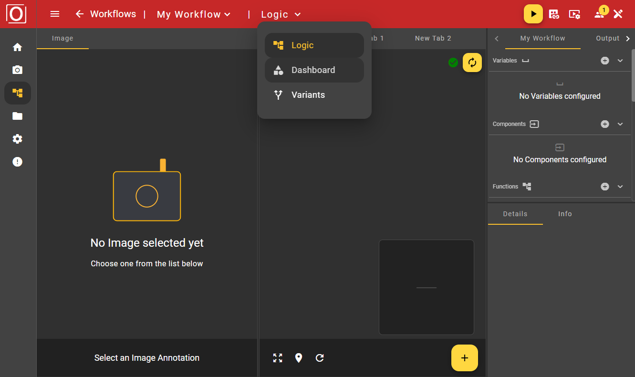The height and width of the screenshot is (377, 635).
Task: Click the yellow sync refresh button
Action: tap(472, 63)
